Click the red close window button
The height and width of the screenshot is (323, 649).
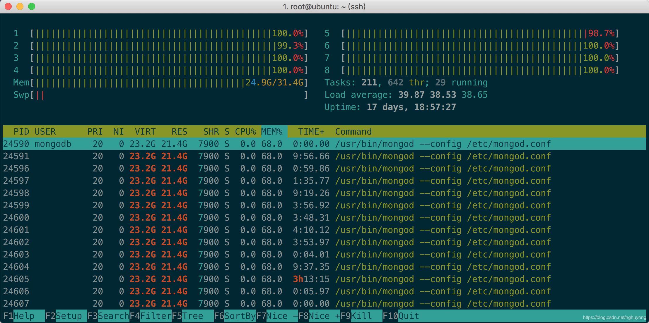(x=8, y=6)
